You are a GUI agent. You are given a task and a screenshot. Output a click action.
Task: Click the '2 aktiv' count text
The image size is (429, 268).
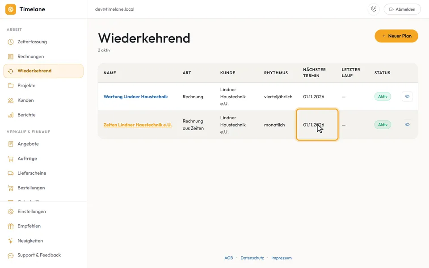tap(104, 50)
